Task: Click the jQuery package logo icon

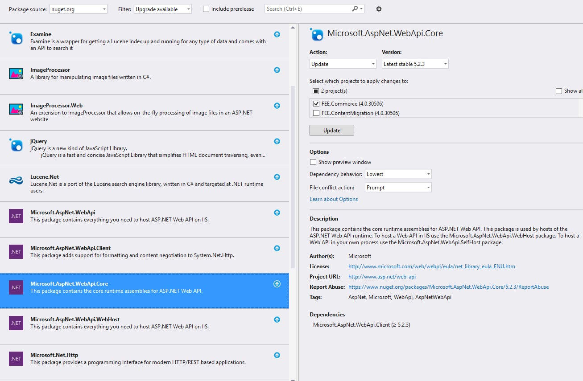Action: point(16,145)
